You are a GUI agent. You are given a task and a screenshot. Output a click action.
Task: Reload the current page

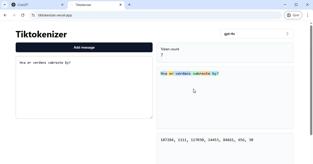pos(23,15)
